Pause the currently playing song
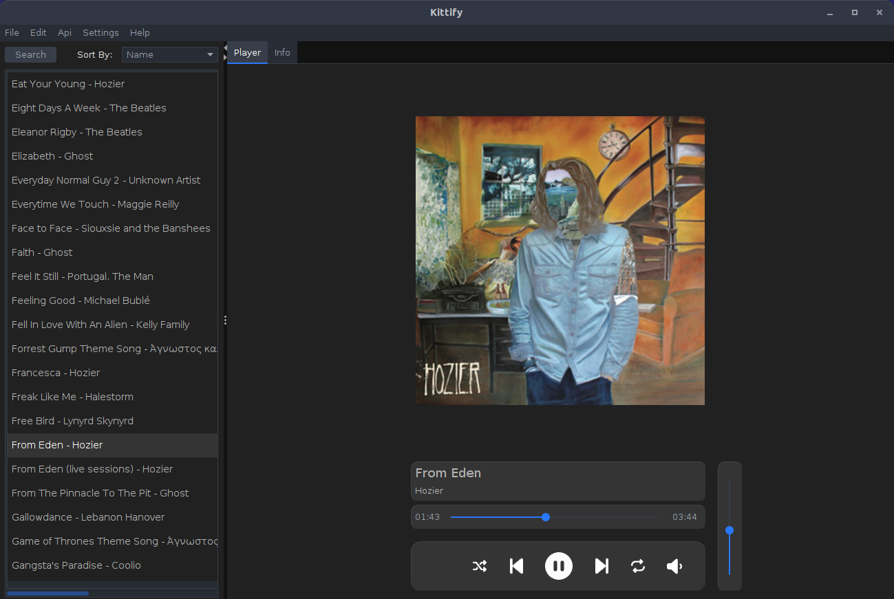This screenshot has height=599, width=894. [558, 566]
